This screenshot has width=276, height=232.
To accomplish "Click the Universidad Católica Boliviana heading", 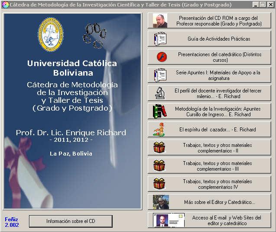I will [72, 68].
